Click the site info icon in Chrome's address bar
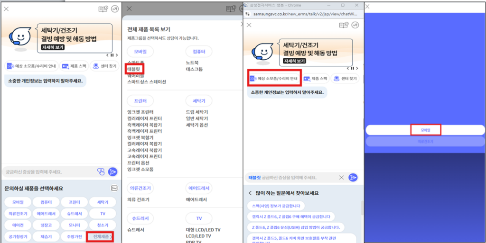Screen dimensions: 486x243 tap(248, 14)
